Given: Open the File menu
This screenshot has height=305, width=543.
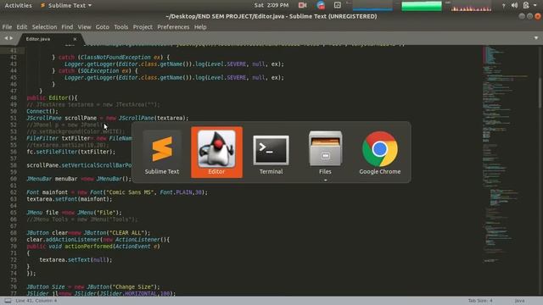Looking at the screenshot, I should tap(7, 27).
